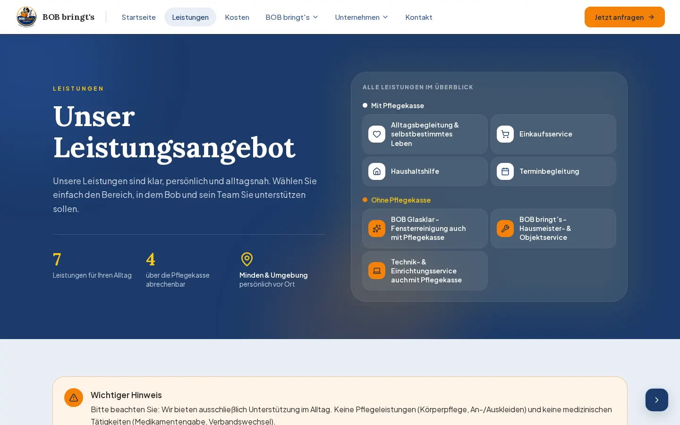
Task: Open the Technik- & Einrichtungsservice card
Action: coord(425,271)
